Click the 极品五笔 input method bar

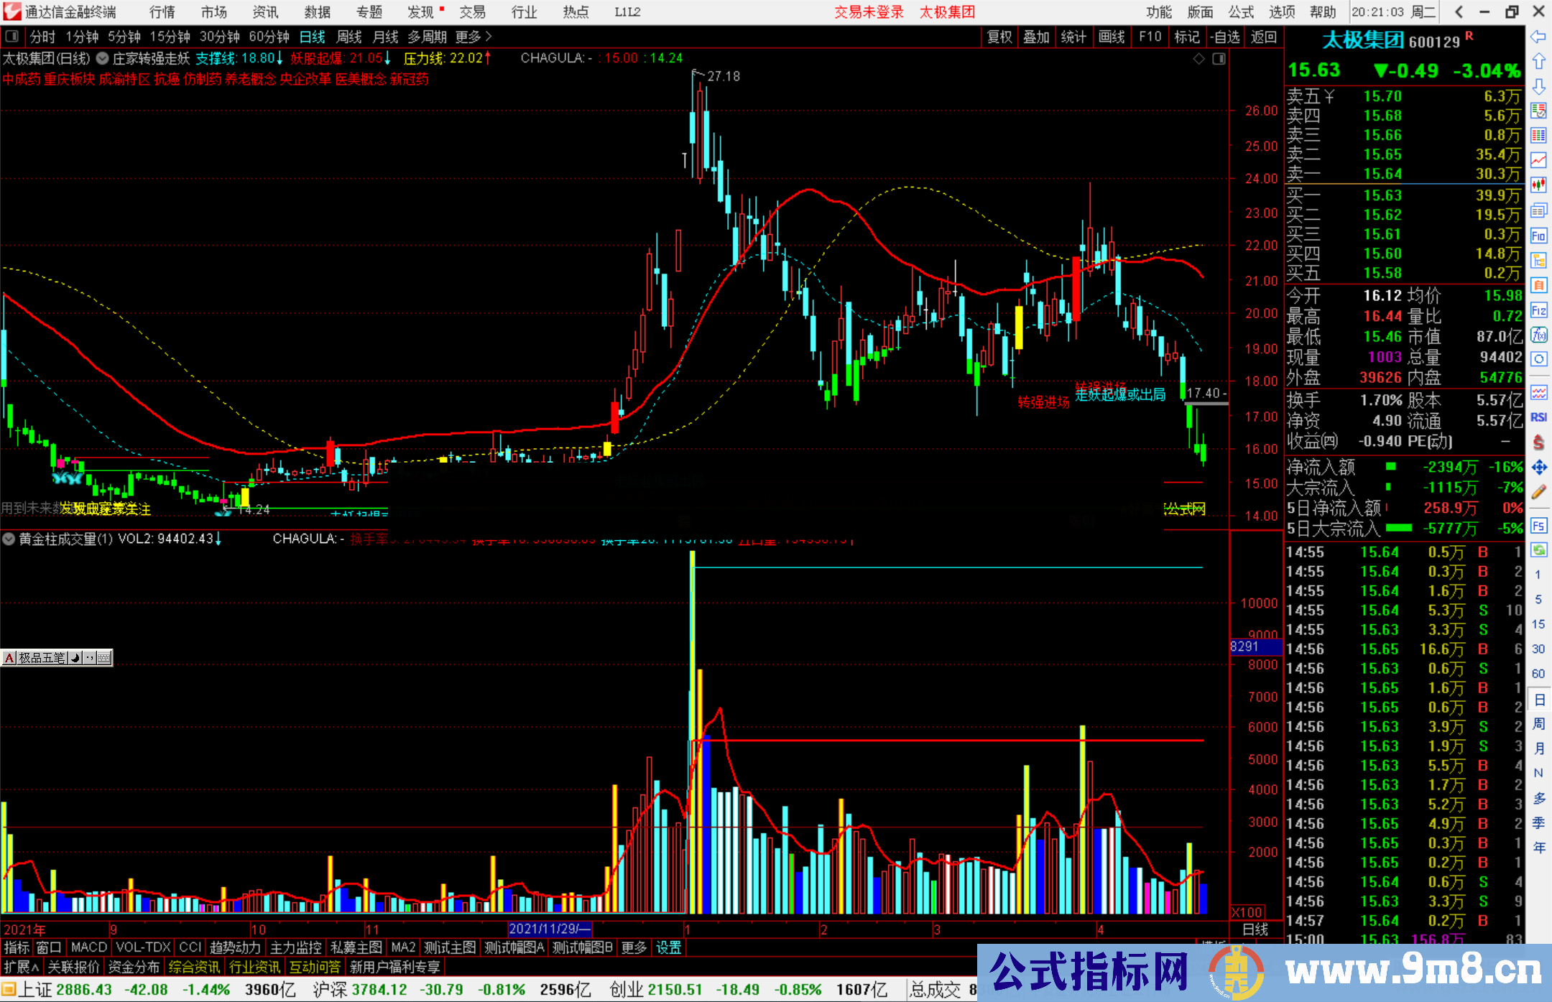pos(57,657)
